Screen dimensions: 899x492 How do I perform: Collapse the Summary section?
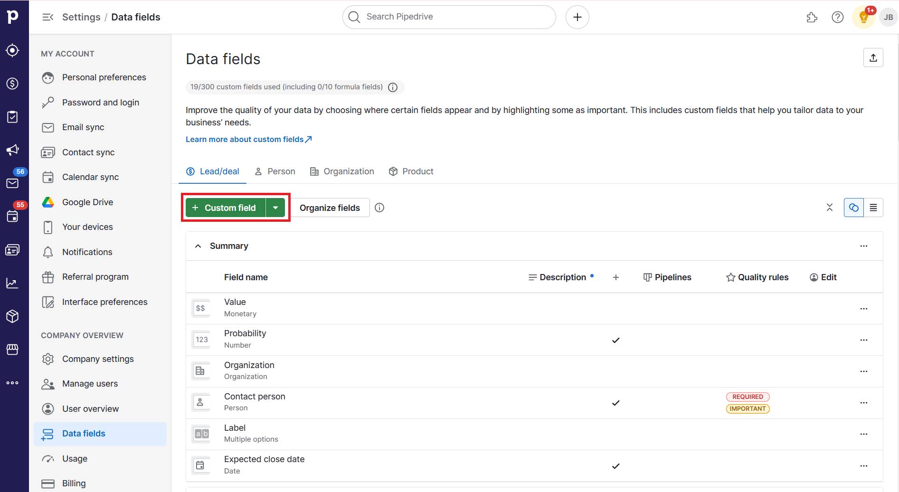(198, 246)
